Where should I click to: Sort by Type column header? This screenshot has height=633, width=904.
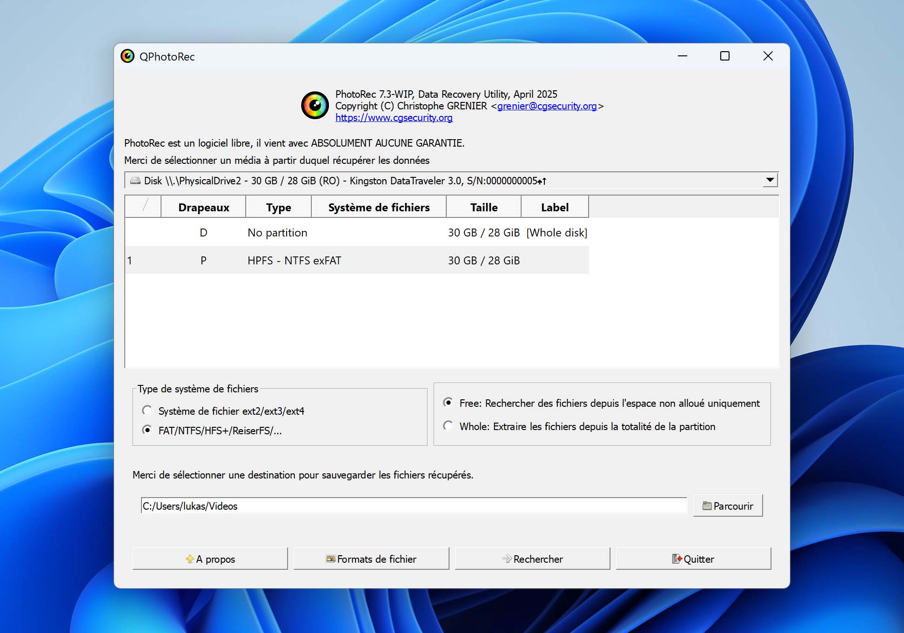pos(278,207)
